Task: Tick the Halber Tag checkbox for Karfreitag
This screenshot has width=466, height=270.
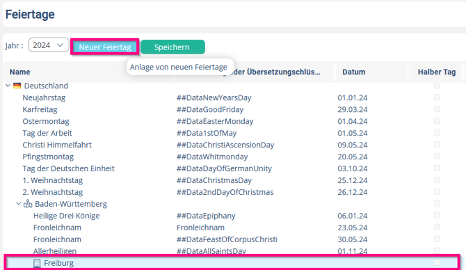Action: [437, 109]
